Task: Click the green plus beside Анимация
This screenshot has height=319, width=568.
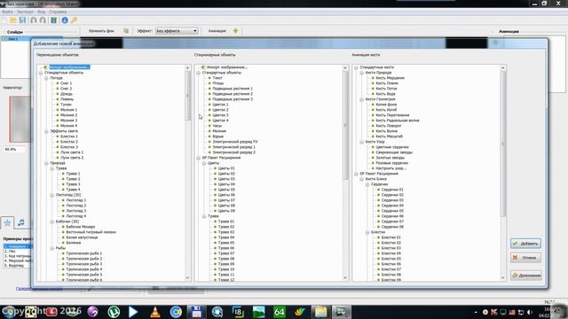Action: point(235,31)
